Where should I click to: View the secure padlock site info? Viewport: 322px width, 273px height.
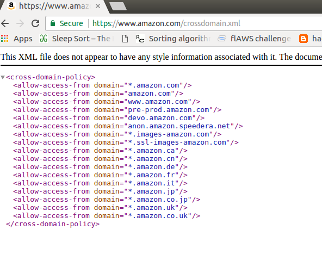[x=53, y=23]
